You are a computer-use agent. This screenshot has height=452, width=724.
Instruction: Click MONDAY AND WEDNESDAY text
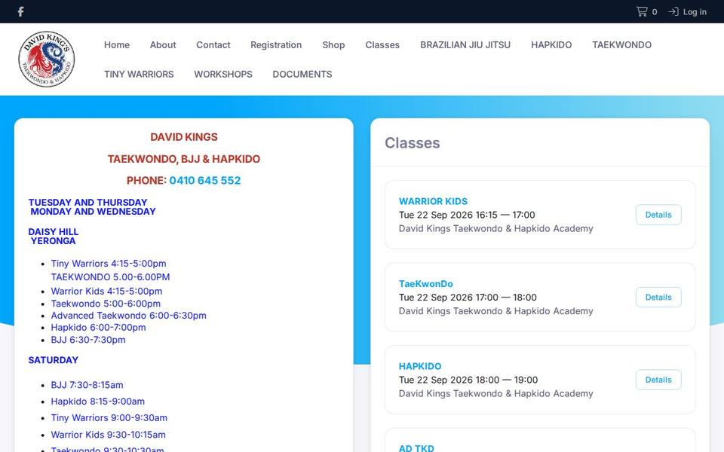pyautogui.click(x=94, y=211)
